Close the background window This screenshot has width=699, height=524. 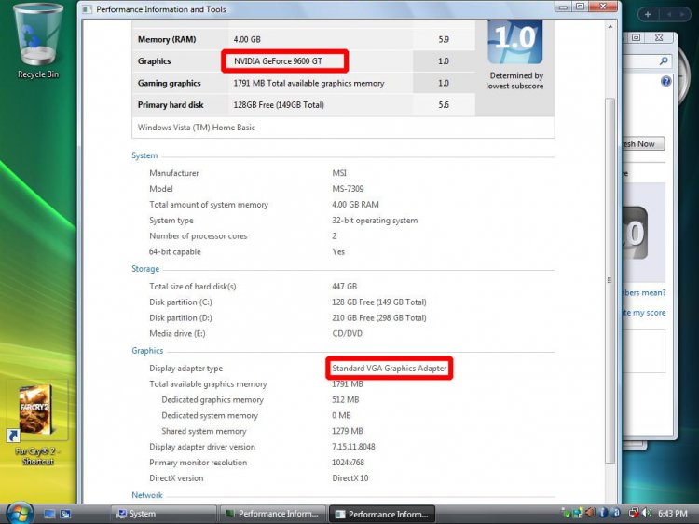click(659, 38)
